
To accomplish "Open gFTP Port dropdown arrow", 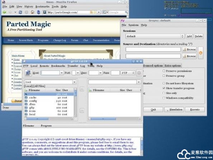I will pos(78,73).
